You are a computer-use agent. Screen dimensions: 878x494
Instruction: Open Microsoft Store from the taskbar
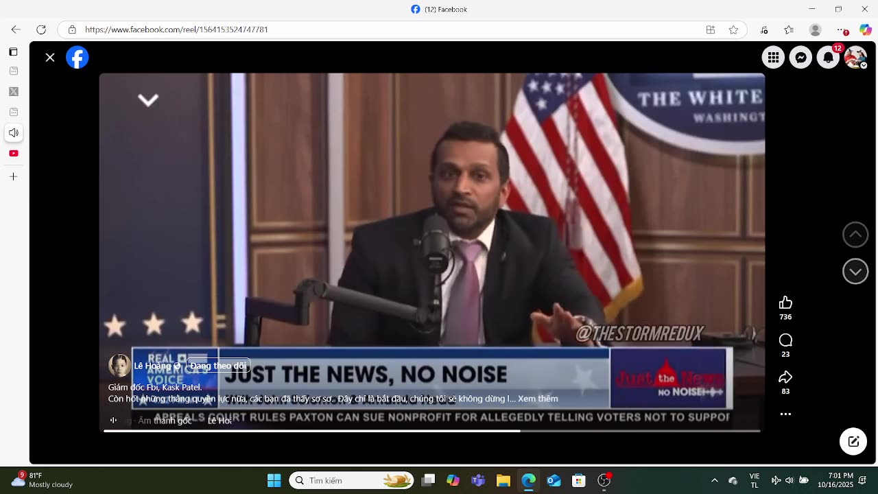[579, 480]
